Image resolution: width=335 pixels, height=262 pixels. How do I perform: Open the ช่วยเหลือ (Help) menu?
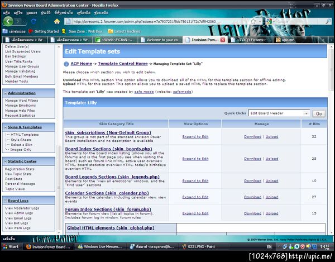[x=101, y=13]
